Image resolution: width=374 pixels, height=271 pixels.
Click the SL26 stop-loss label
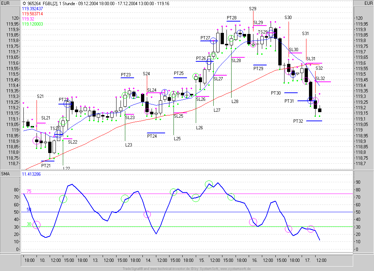coord(201,99)
